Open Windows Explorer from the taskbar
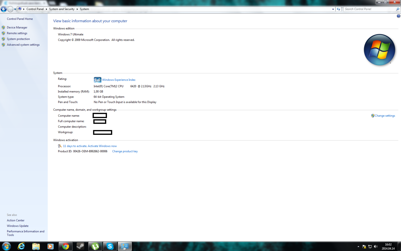Image resolution: width=401 pixels, height=251 pixels. pyautogui.click(x=36, y=246)
